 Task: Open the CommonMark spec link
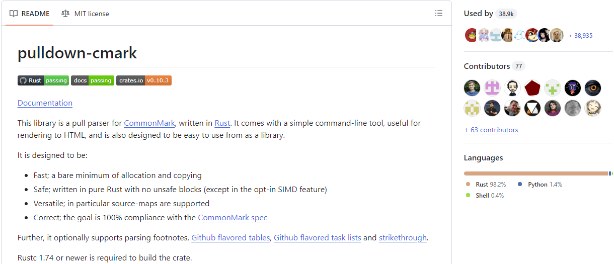click(233, 218)
